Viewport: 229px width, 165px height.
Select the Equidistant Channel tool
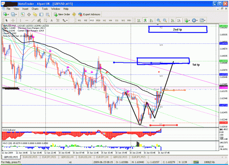[x=39, y=20]
